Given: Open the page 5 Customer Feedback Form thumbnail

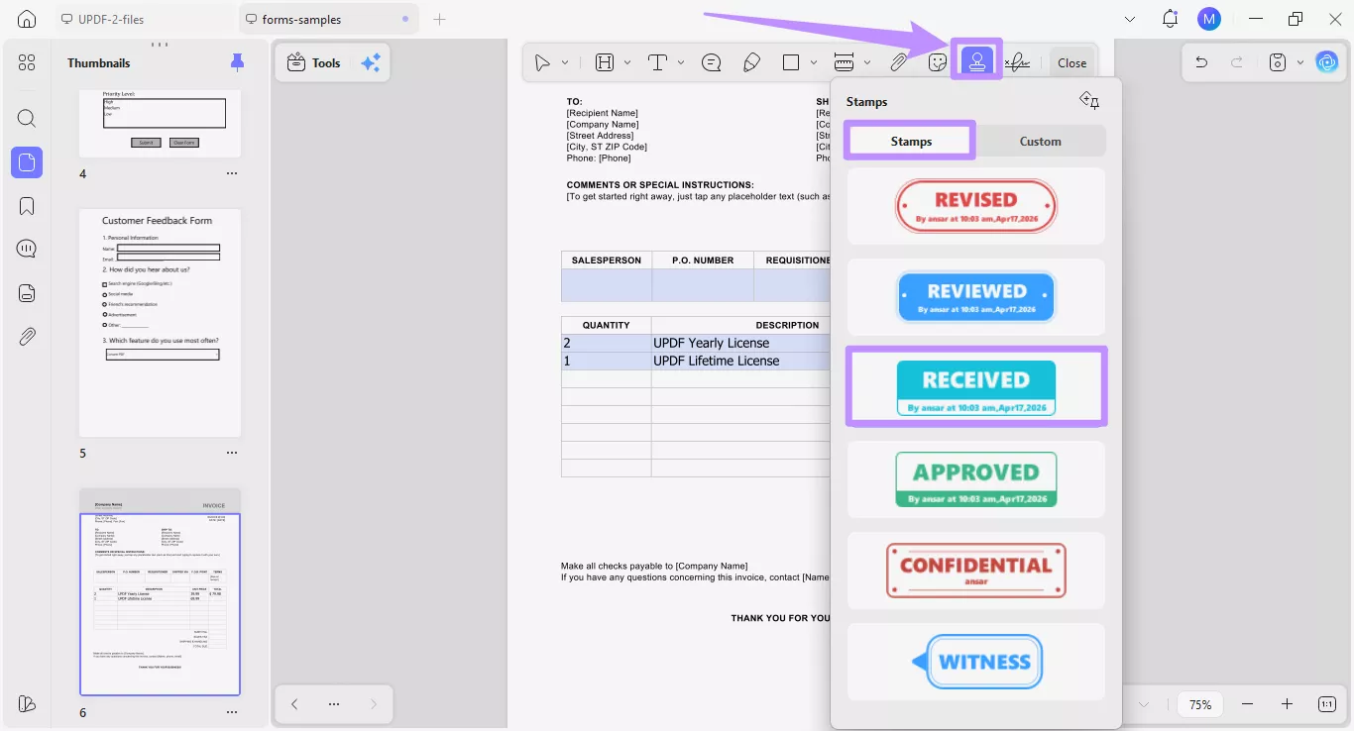Looking at the screenshot, I should (x=160, y=323).
